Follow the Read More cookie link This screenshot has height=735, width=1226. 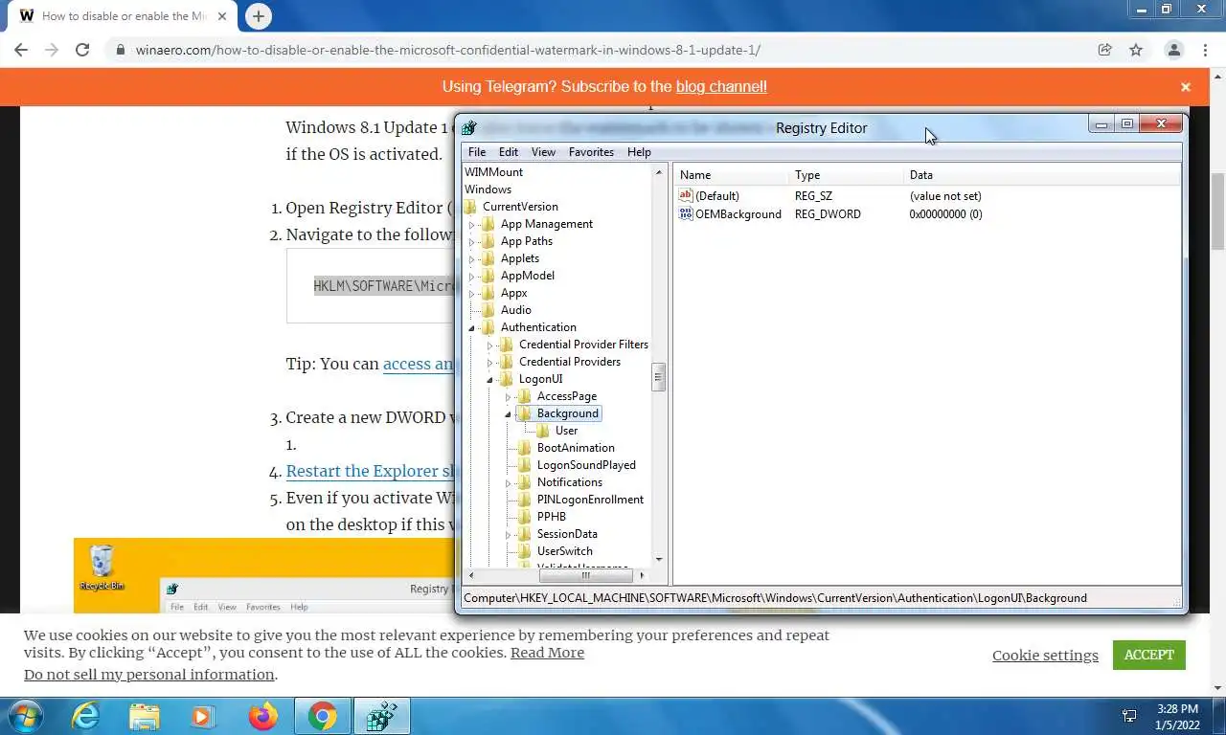tap(547, 653)
